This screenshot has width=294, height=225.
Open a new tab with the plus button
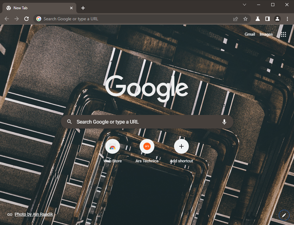[x=83, y=8]
